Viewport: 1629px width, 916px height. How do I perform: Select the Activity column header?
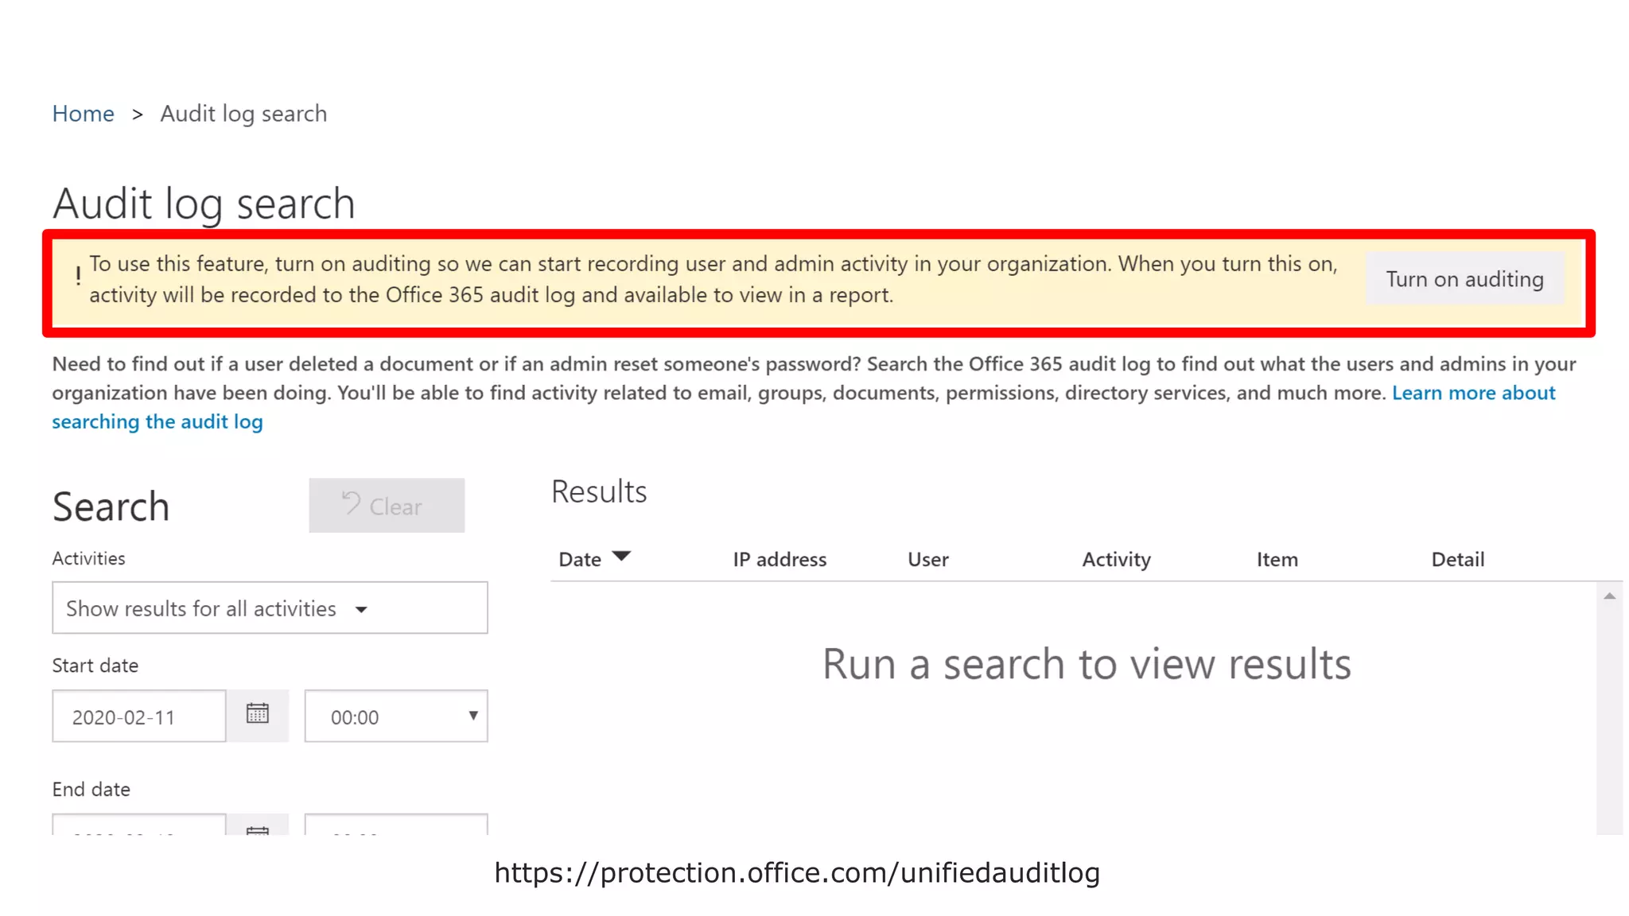[1116, 560]
